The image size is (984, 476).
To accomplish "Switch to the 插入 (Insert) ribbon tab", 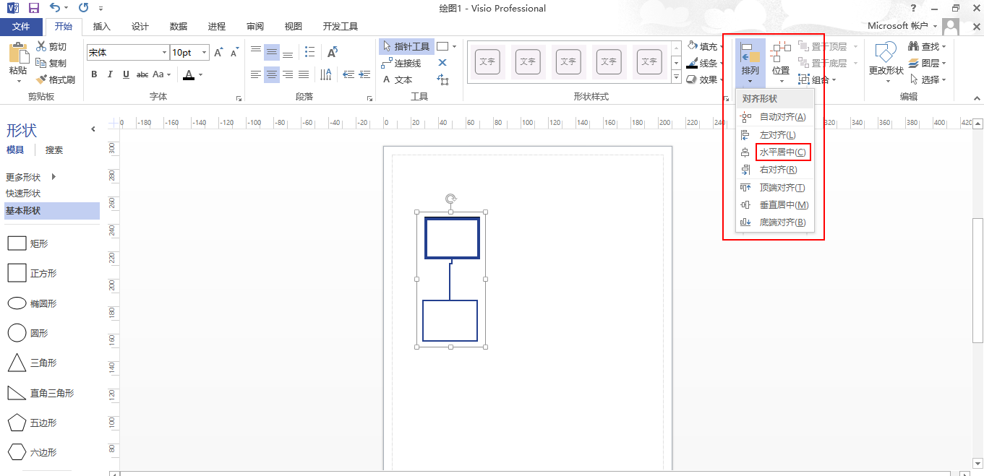I will (x=100, y=26).
